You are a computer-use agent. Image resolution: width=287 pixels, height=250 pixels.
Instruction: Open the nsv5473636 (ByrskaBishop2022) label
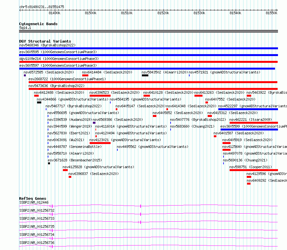[56, 86]
